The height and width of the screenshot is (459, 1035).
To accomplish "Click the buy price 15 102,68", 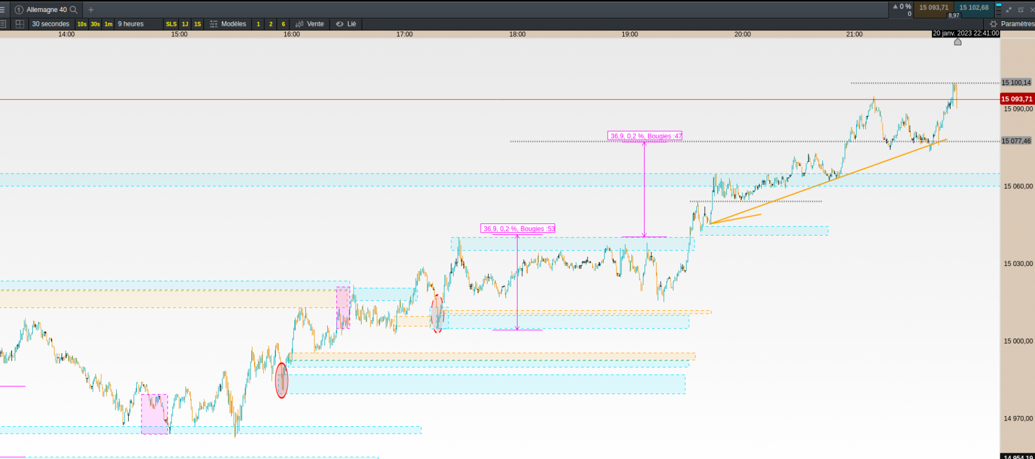I will [974, 8].
